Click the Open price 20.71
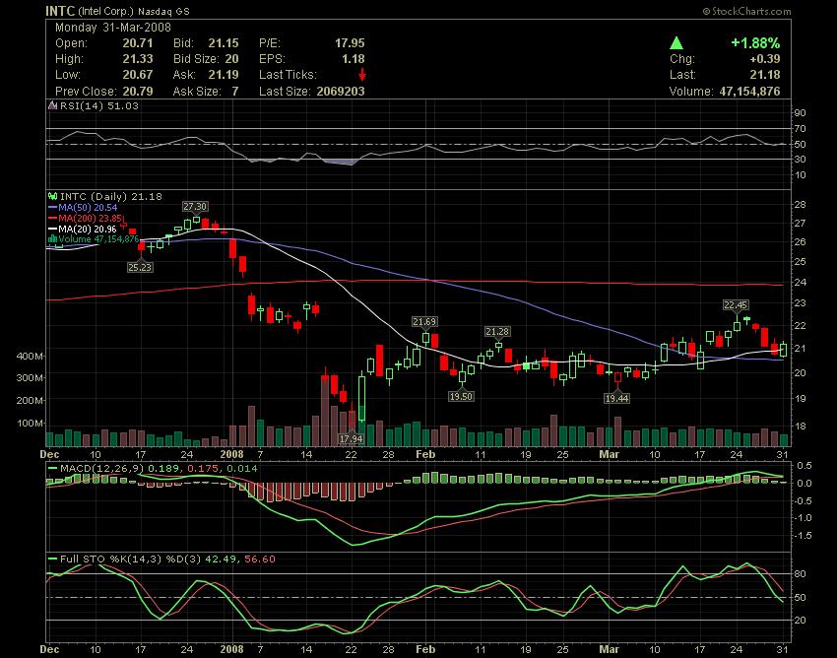This screenshot has width=837, height=658. pos(138,42)
